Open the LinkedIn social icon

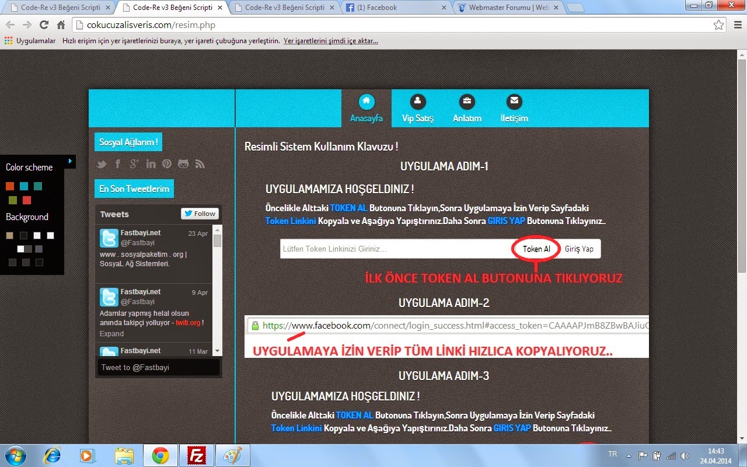151,164
